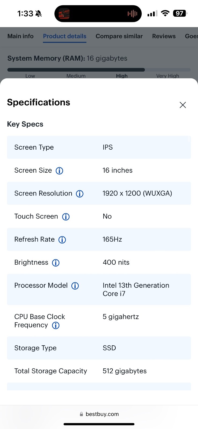Open the Compare similar tab

119,36
